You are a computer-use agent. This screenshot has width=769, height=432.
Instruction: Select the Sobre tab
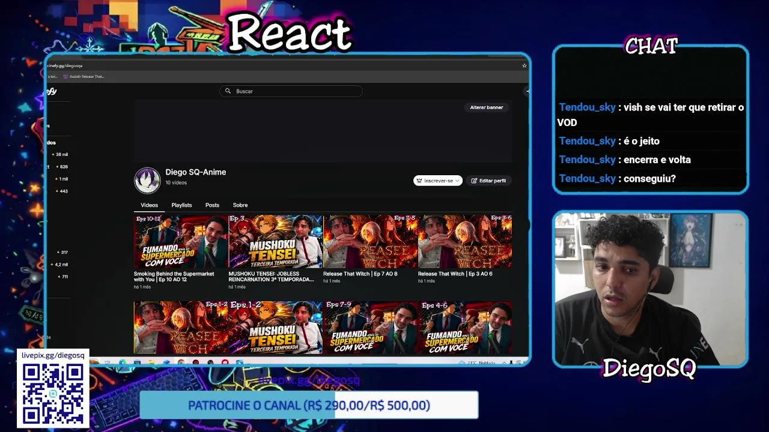(240, 205)
